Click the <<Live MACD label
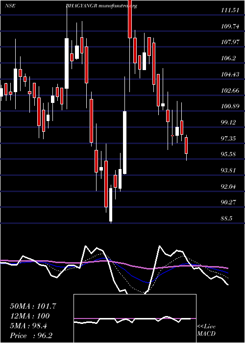 click(206, 330)
